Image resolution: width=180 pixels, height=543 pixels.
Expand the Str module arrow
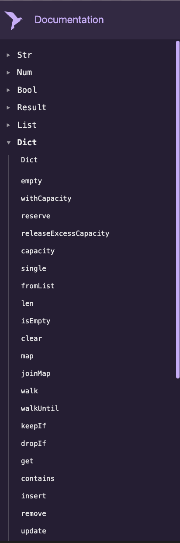click(x=8, y=55)
